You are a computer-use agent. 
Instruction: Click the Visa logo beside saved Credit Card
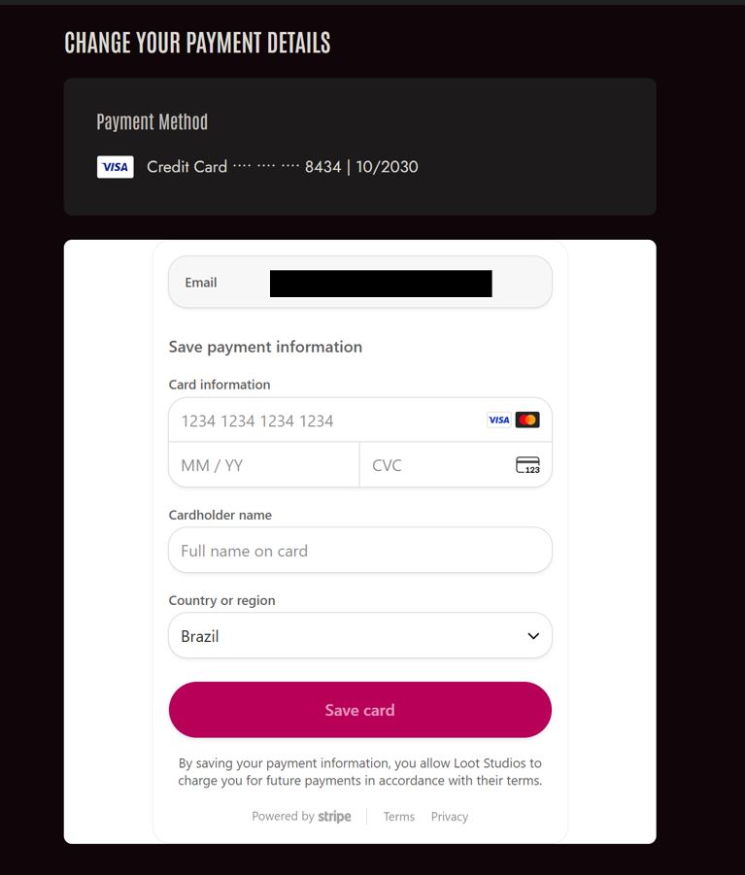tap(115, 167)
